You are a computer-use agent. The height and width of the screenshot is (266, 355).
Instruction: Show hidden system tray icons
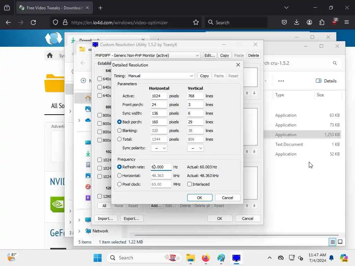tap(269, 258)
